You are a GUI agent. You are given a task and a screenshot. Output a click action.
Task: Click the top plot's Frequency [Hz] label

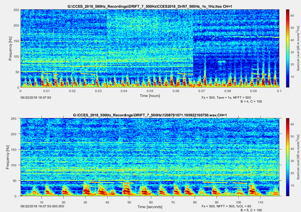[x=10, y=48]
